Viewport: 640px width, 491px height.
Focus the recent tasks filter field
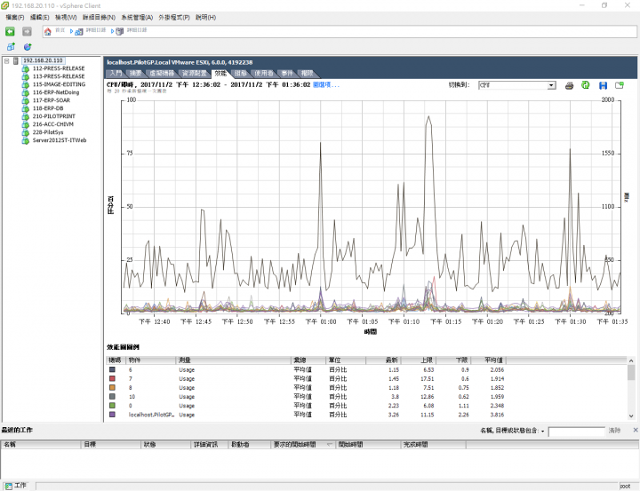pos(576,431)
